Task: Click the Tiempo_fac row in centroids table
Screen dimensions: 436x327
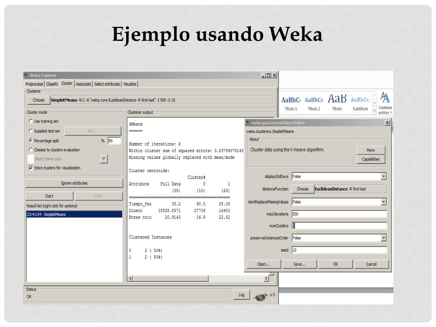Action: pos(179,204)
